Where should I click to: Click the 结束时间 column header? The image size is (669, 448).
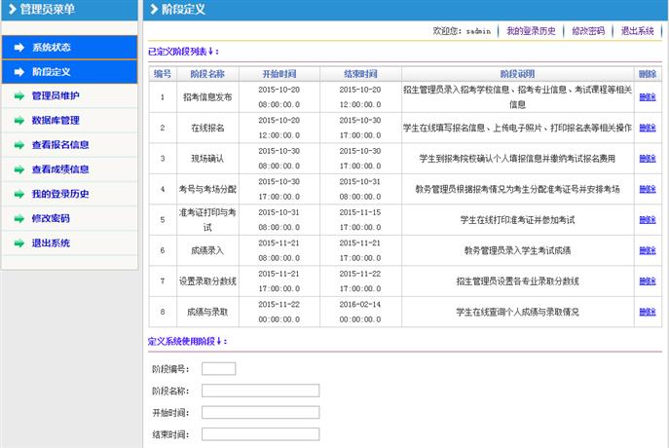click(x=360, y=74)
